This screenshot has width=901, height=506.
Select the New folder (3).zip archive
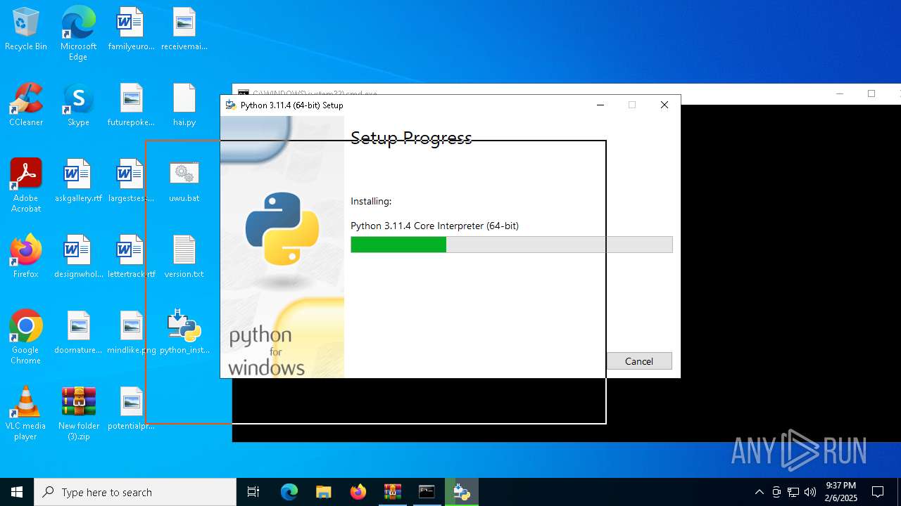pos(78,413)
